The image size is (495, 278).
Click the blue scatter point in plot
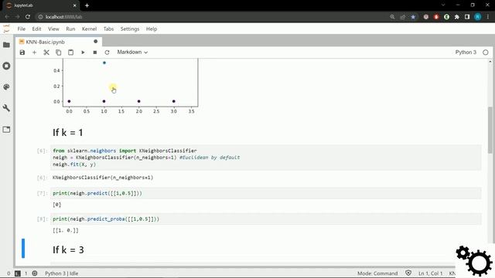(x=104, y=63)
